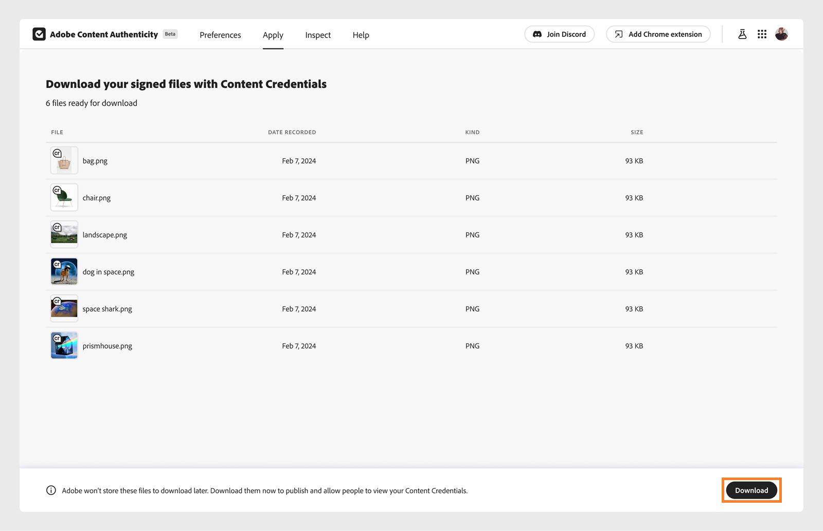823x531 pixels.
Task: Select the prismhouse.png file name
Action: [x=107, y=345]
